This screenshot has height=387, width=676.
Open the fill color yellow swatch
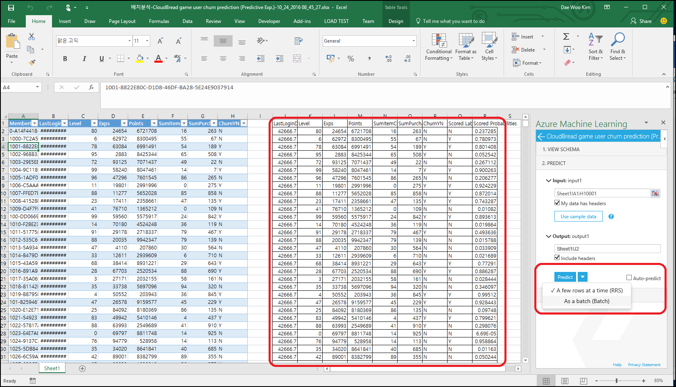click(140, 59)
